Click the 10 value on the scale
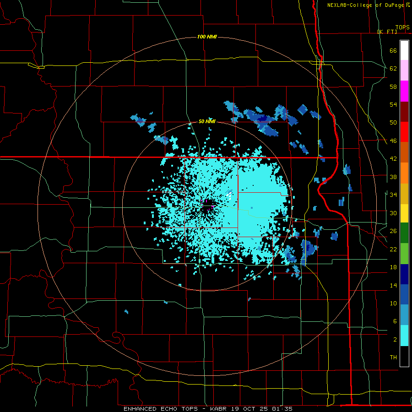This screenshot has height=412, width=412. click(x=393, y=303)
